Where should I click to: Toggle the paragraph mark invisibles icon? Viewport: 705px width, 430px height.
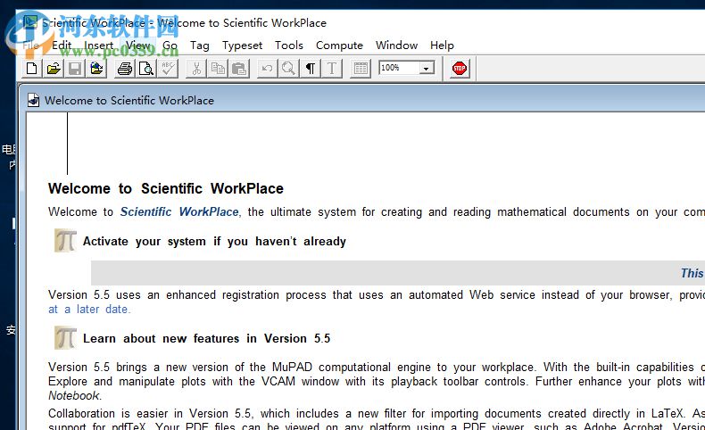[x=311, y=69]
